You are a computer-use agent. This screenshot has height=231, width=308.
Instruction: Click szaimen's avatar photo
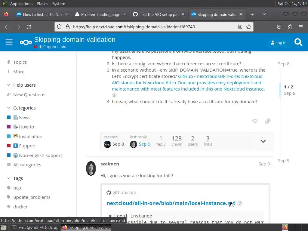click(x=91, y=168)
